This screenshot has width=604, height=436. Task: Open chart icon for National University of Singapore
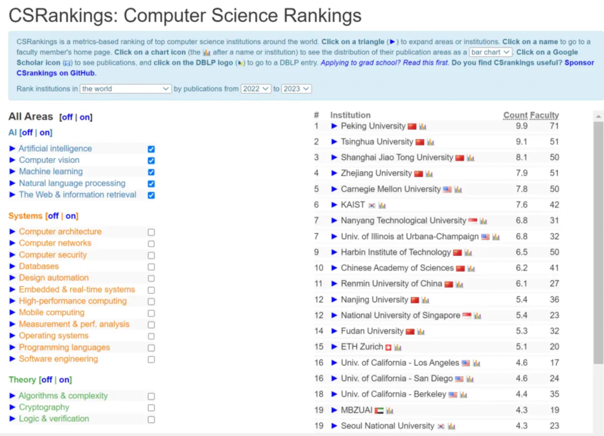point(478,316)
